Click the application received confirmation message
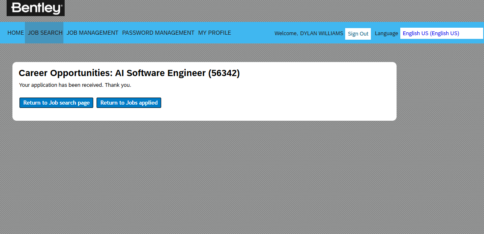 [x=61, y=85]
